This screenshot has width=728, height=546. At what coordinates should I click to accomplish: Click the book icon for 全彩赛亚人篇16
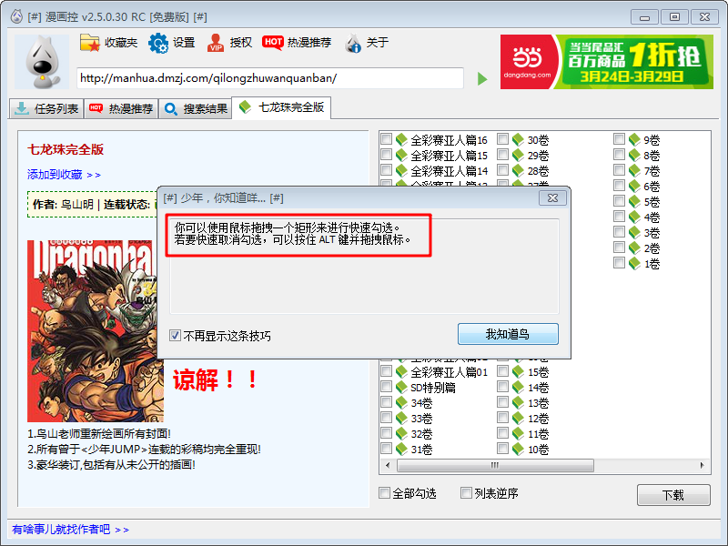[x=401, y=140]
